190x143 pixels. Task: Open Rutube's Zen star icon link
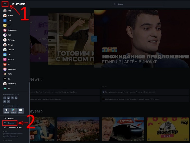(5, 102)
